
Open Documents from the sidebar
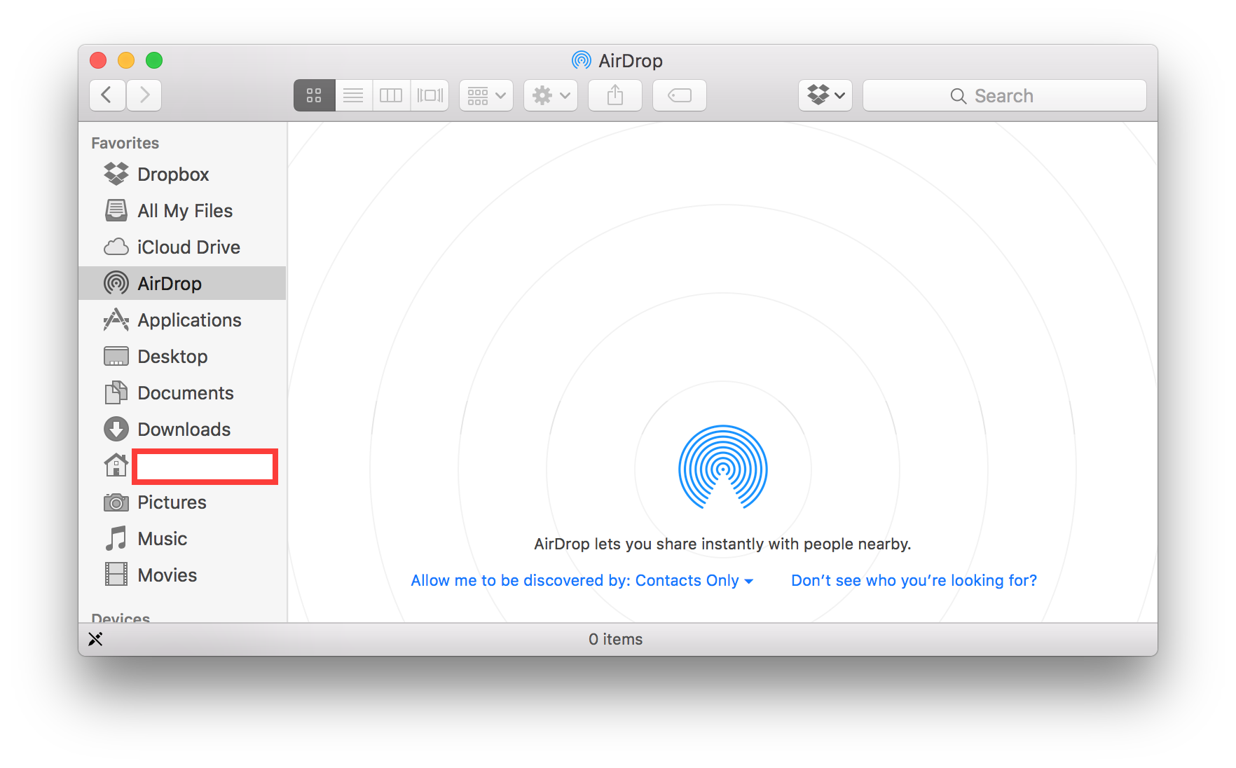[182, 393]
